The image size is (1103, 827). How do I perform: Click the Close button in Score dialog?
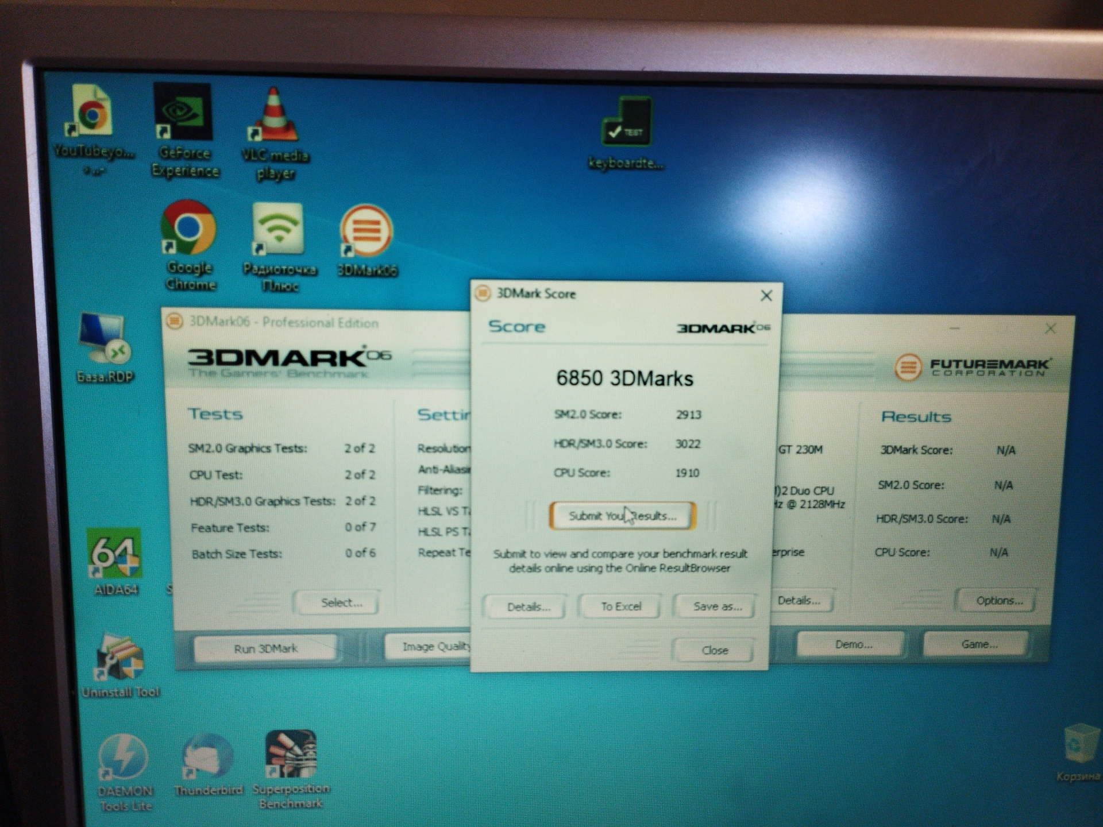click(714, 650)
